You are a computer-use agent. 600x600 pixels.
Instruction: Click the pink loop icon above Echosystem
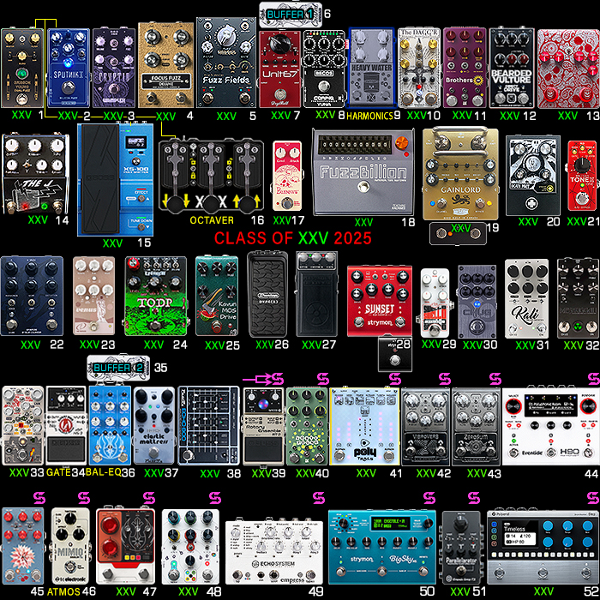319,498
